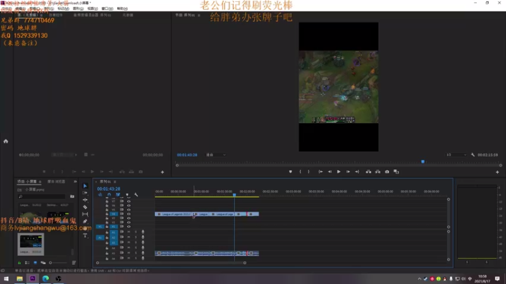The height and width of the screenshot is (284, 506).
Task: Toggle Project panel read-only lock icon
Action: coord(20,263)
